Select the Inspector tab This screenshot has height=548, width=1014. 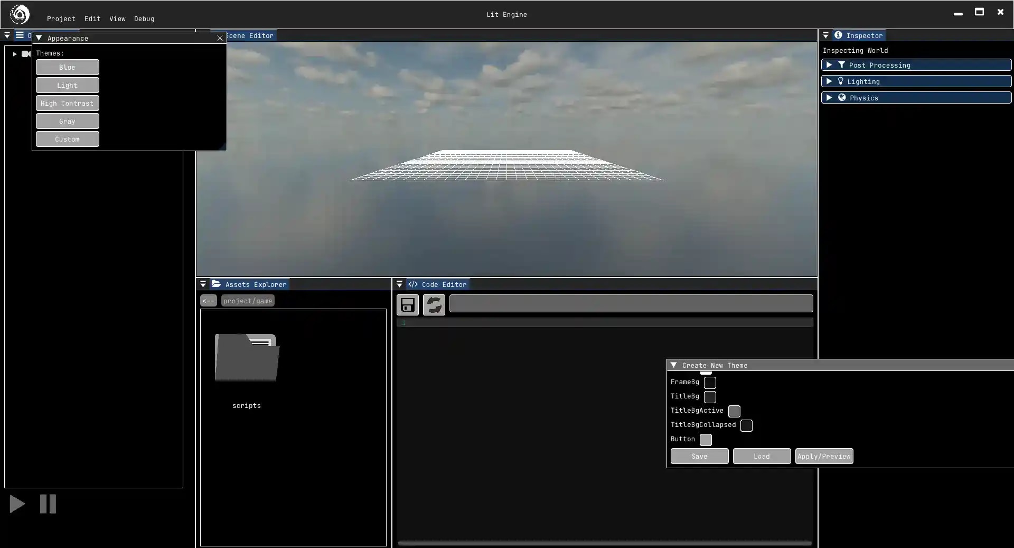click(859, 35)
